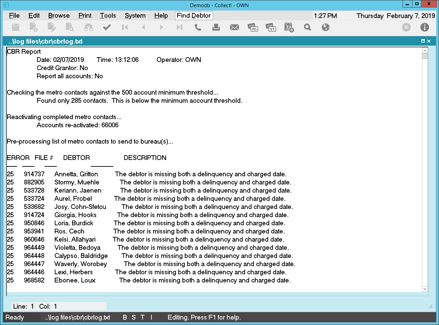The width and height of the screenshot is (439, 325).
Task: Click the I indicator in status bar
Action: [x=151, y=318]
